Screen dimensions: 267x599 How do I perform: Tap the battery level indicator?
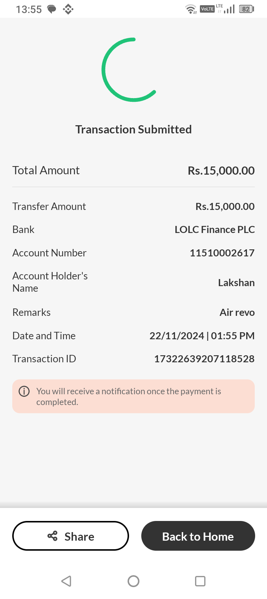(x=246, y=9)
